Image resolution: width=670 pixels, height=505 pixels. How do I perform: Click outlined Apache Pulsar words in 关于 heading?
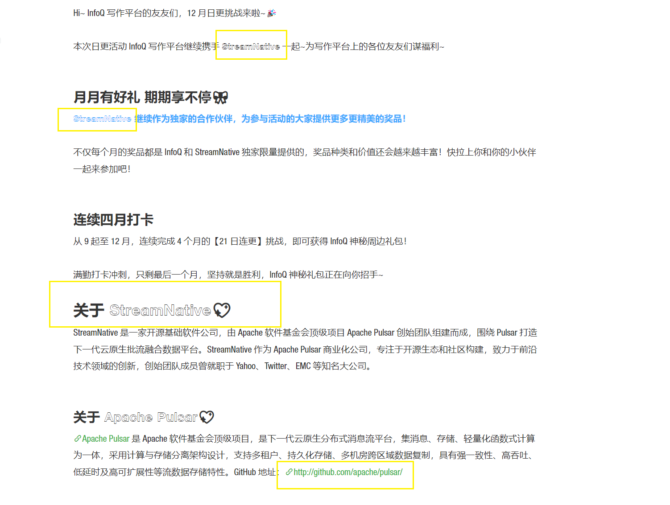tap(151, 417)
